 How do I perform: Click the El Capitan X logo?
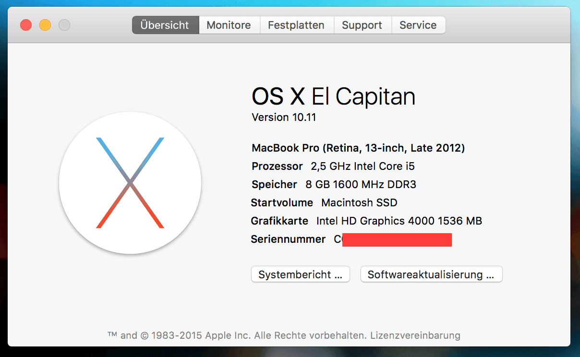tap(130, 183)
